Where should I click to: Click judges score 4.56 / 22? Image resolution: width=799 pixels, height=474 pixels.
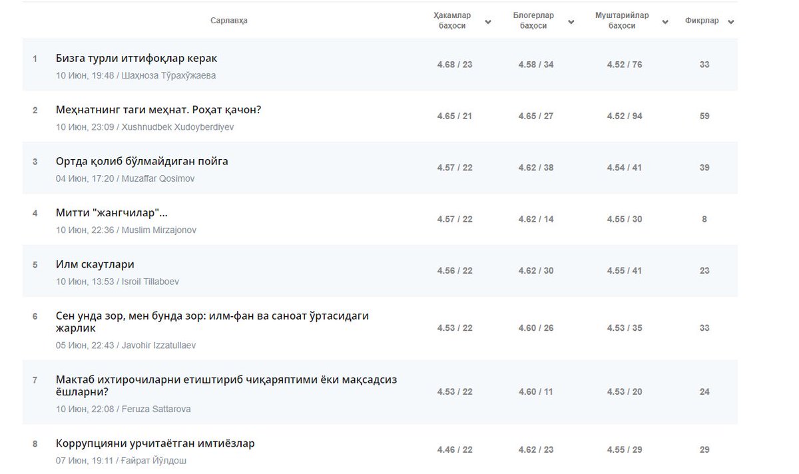click(x=455, y=271)
